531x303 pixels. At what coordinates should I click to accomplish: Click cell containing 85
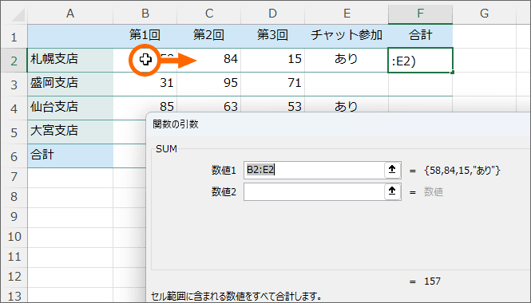click(x=145, y=104)
